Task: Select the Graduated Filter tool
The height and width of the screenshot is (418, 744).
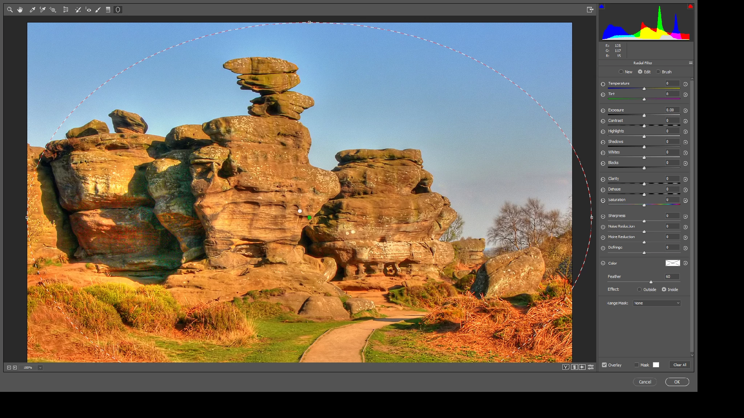Action: pos(108,10)
